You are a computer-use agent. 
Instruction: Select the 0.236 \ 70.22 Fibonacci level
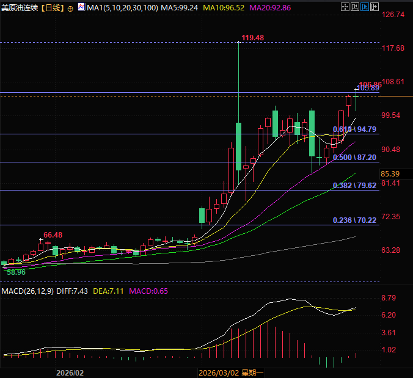pyautogui.click(x=354, y=220)
